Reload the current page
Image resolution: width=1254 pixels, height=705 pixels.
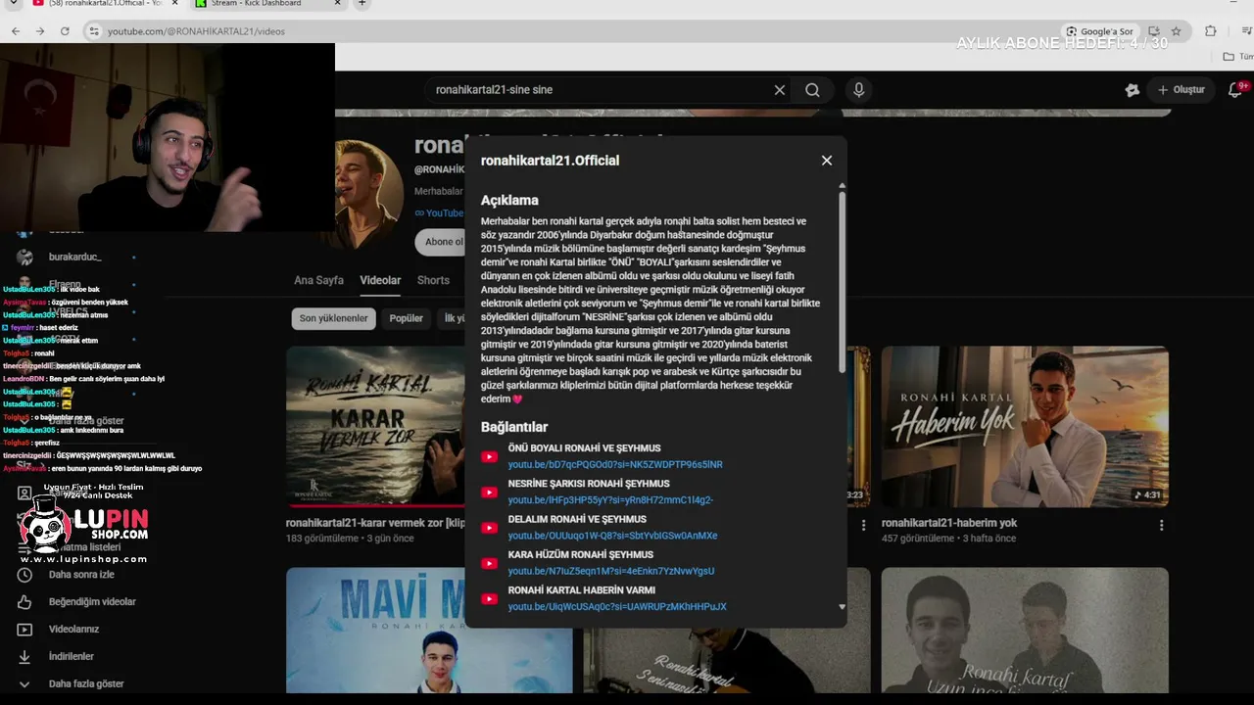tap(65, 31)
